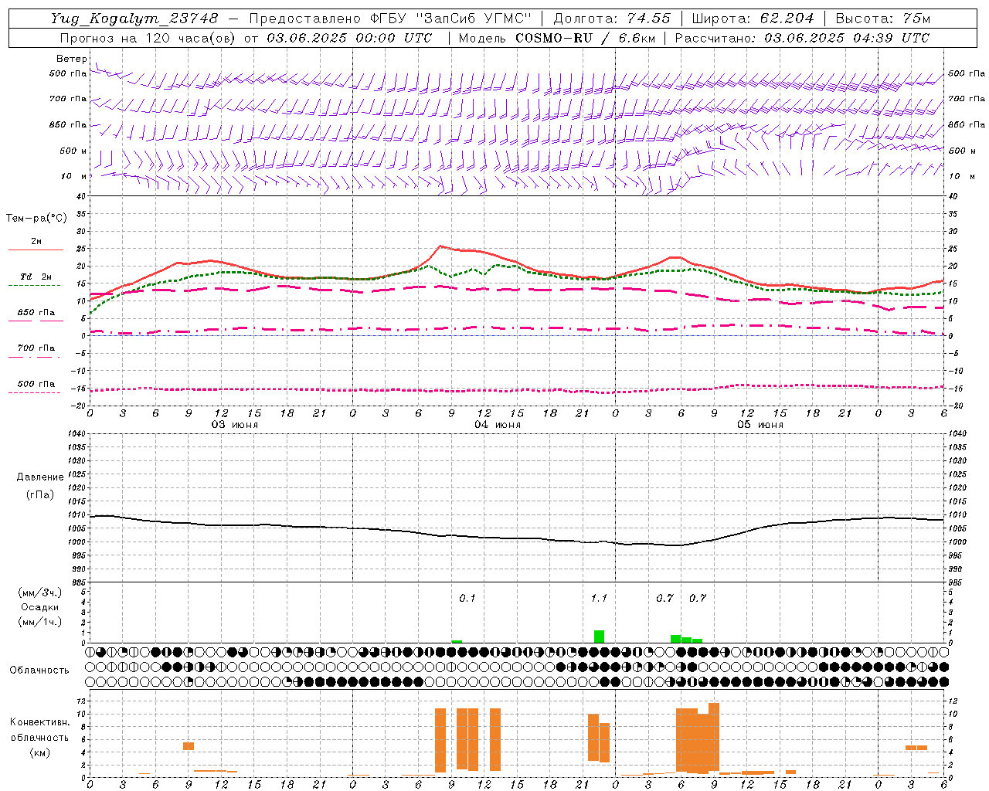Image resolution: width=989 pixels, height=791 pixels.
Task: Click the Тем-ра(°C) axis title
Action: coord(36,219)
